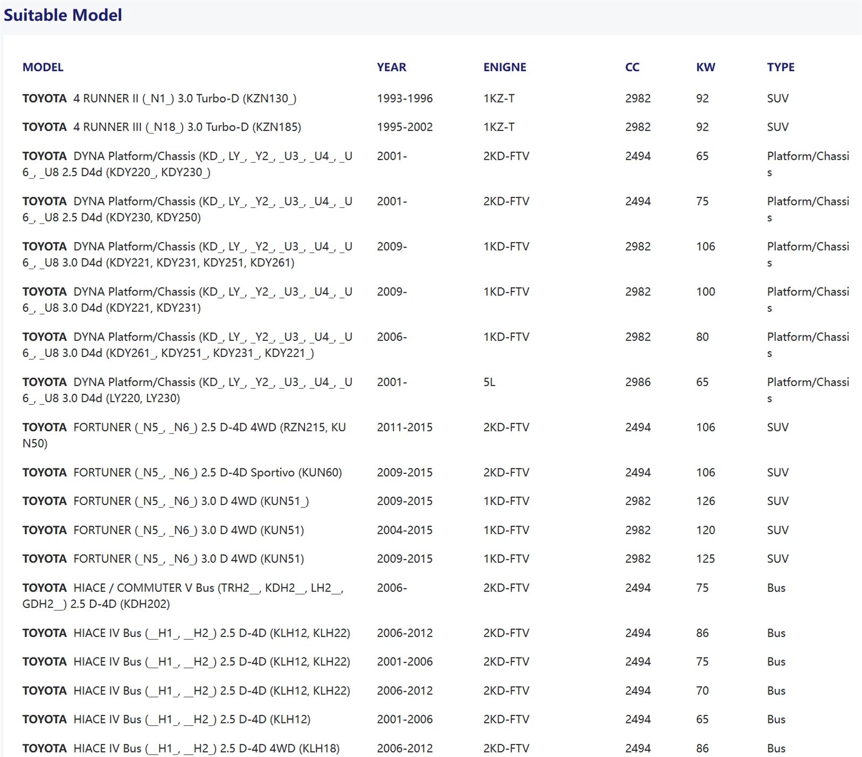Select FORTUNER 3.0 D 4WD (KUN51_) model with underscore
Screen dimensions: 862x757
coord(165,501)
